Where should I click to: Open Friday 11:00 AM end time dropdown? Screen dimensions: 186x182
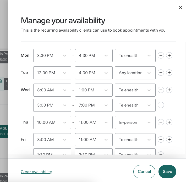pyautogui.click(x=94, y=140)
